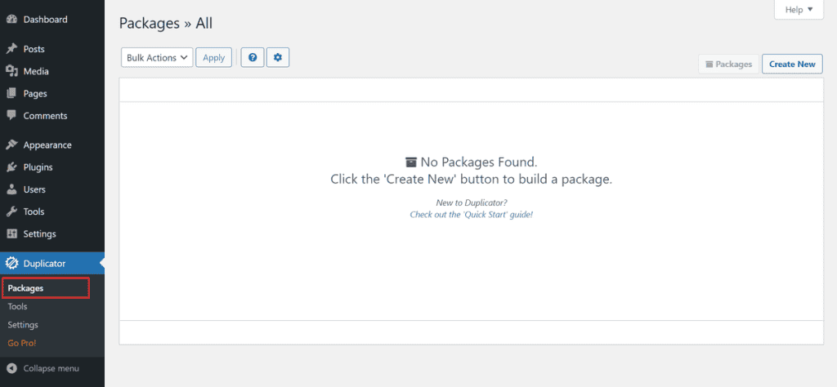Click the Settings sliders icon in sidebar
Image resolution: width=837 pixels, height=387 pixels.
coord(11,234)
